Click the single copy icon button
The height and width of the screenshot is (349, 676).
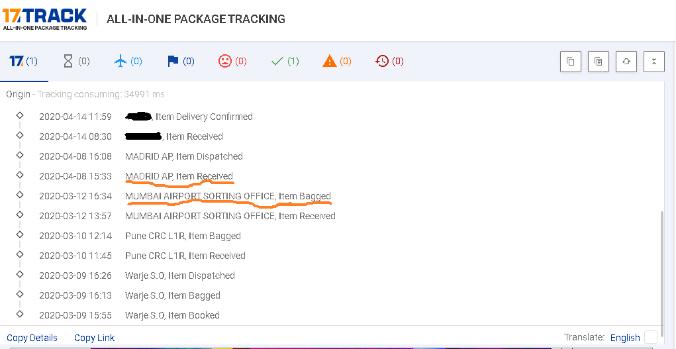click(571, 62)
